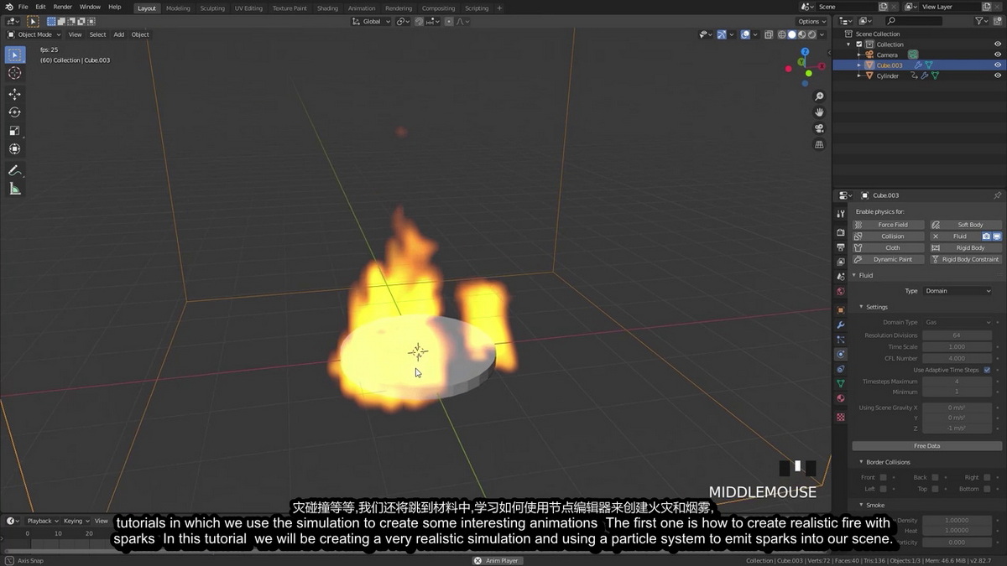The width and height of the screenshot is (1007, 566).
Task: Open the Texture checkerboard properties tab
Action: [x=840, y=417]
